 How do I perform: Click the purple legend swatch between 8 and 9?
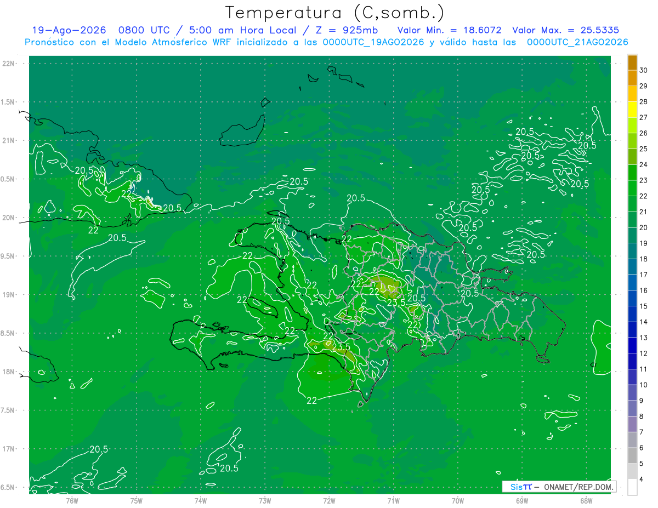click(x=632, y=408)
